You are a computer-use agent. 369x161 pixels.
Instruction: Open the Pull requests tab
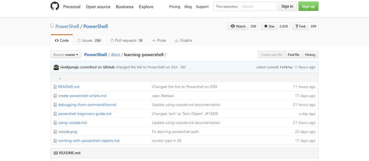pos(127,40)
